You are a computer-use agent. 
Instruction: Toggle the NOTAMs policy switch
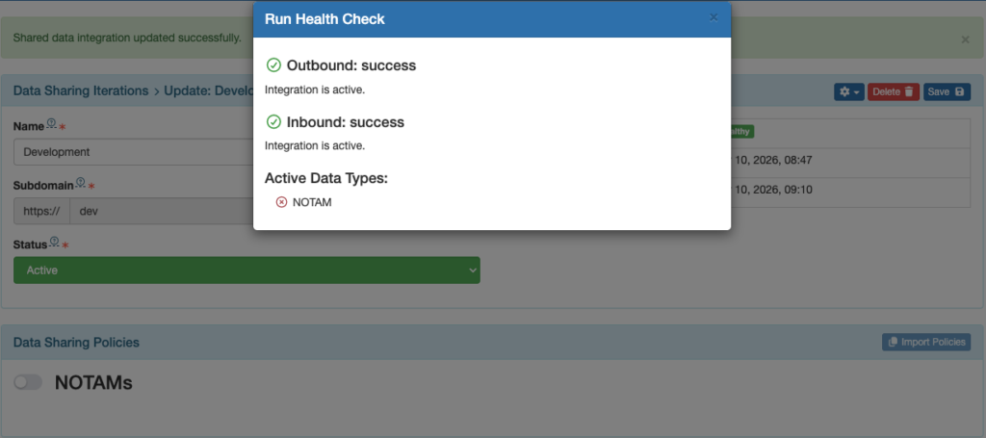pos(29,383)
